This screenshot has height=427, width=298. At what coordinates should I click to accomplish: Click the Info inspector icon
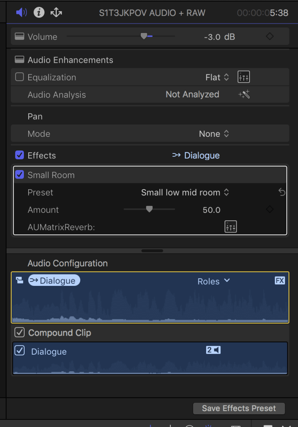click(39, 13)
